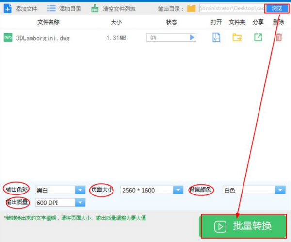
Task: Open the output quality dropdown showing 600 DPI
Action: click(60, 202)
